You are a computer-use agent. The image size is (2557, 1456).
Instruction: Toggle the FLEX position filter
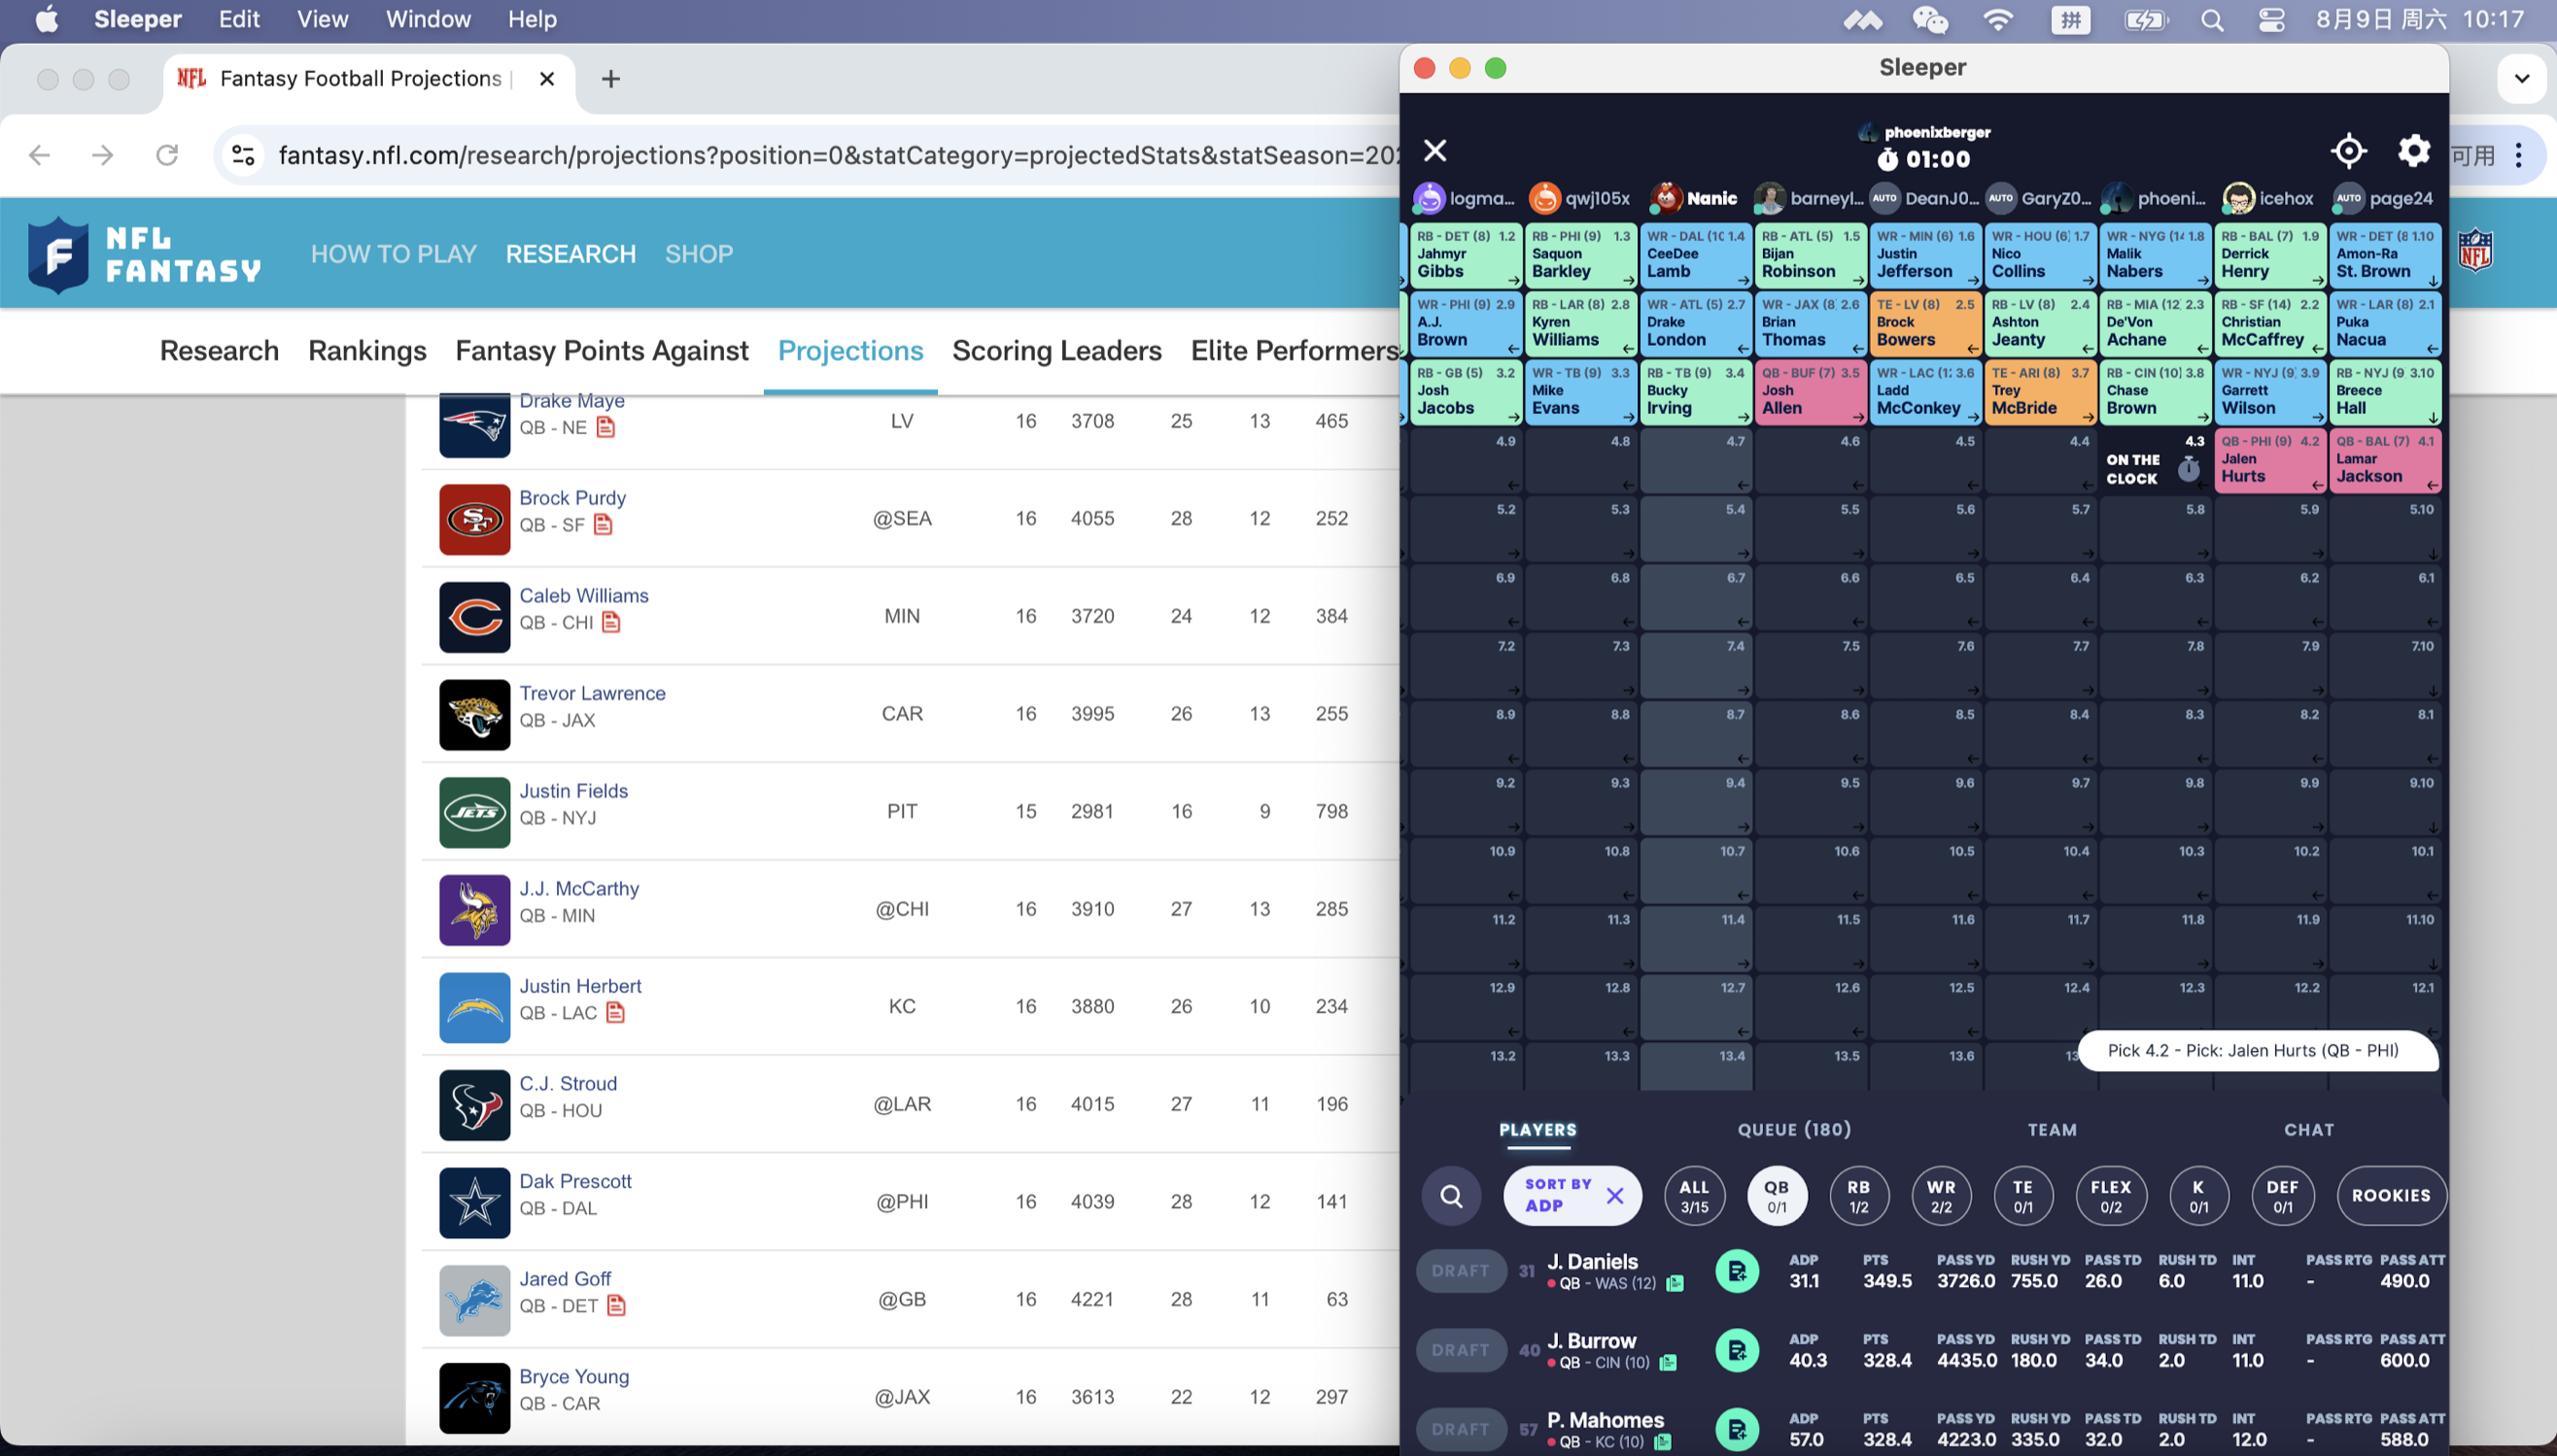click(2111, 1195)
